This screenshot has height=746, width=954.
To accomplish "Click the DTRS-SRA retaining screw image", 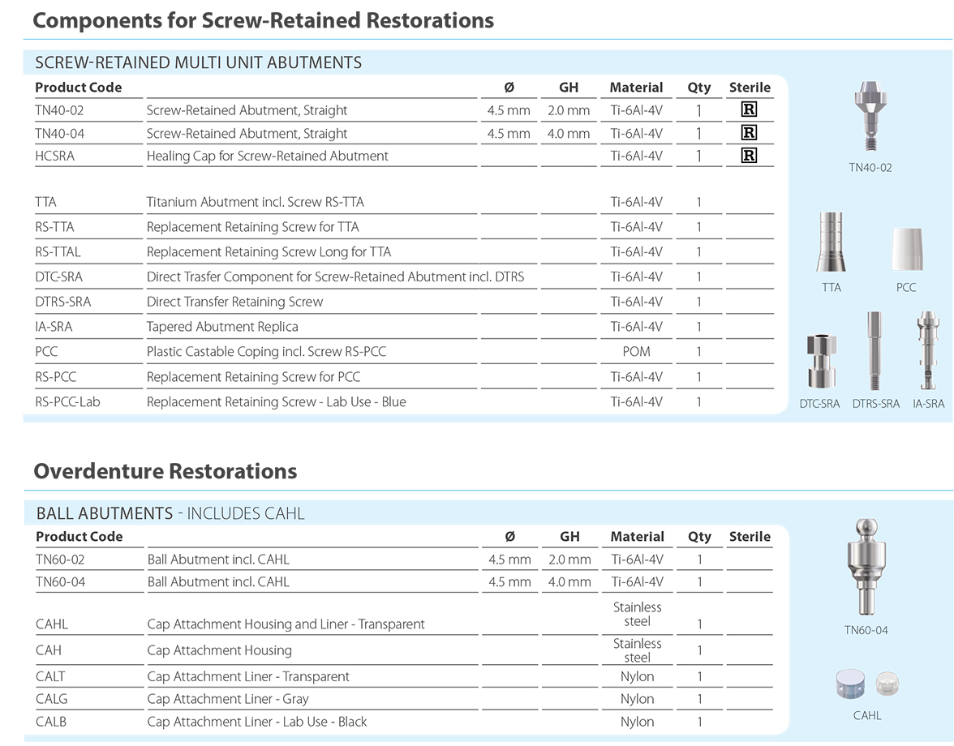I will tap(875, 351).
